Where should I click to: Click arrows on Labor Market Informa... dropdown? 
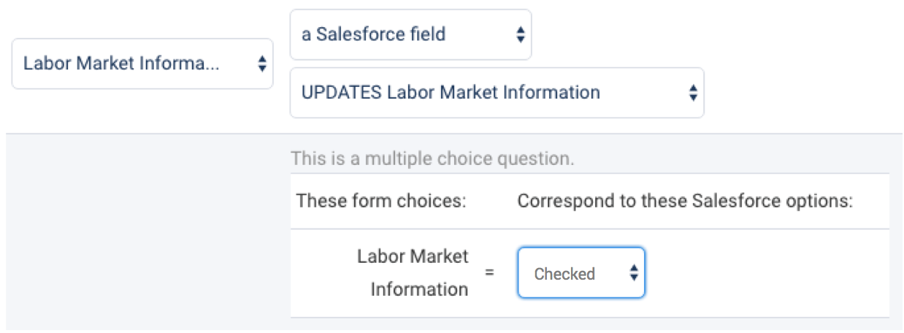261,64
